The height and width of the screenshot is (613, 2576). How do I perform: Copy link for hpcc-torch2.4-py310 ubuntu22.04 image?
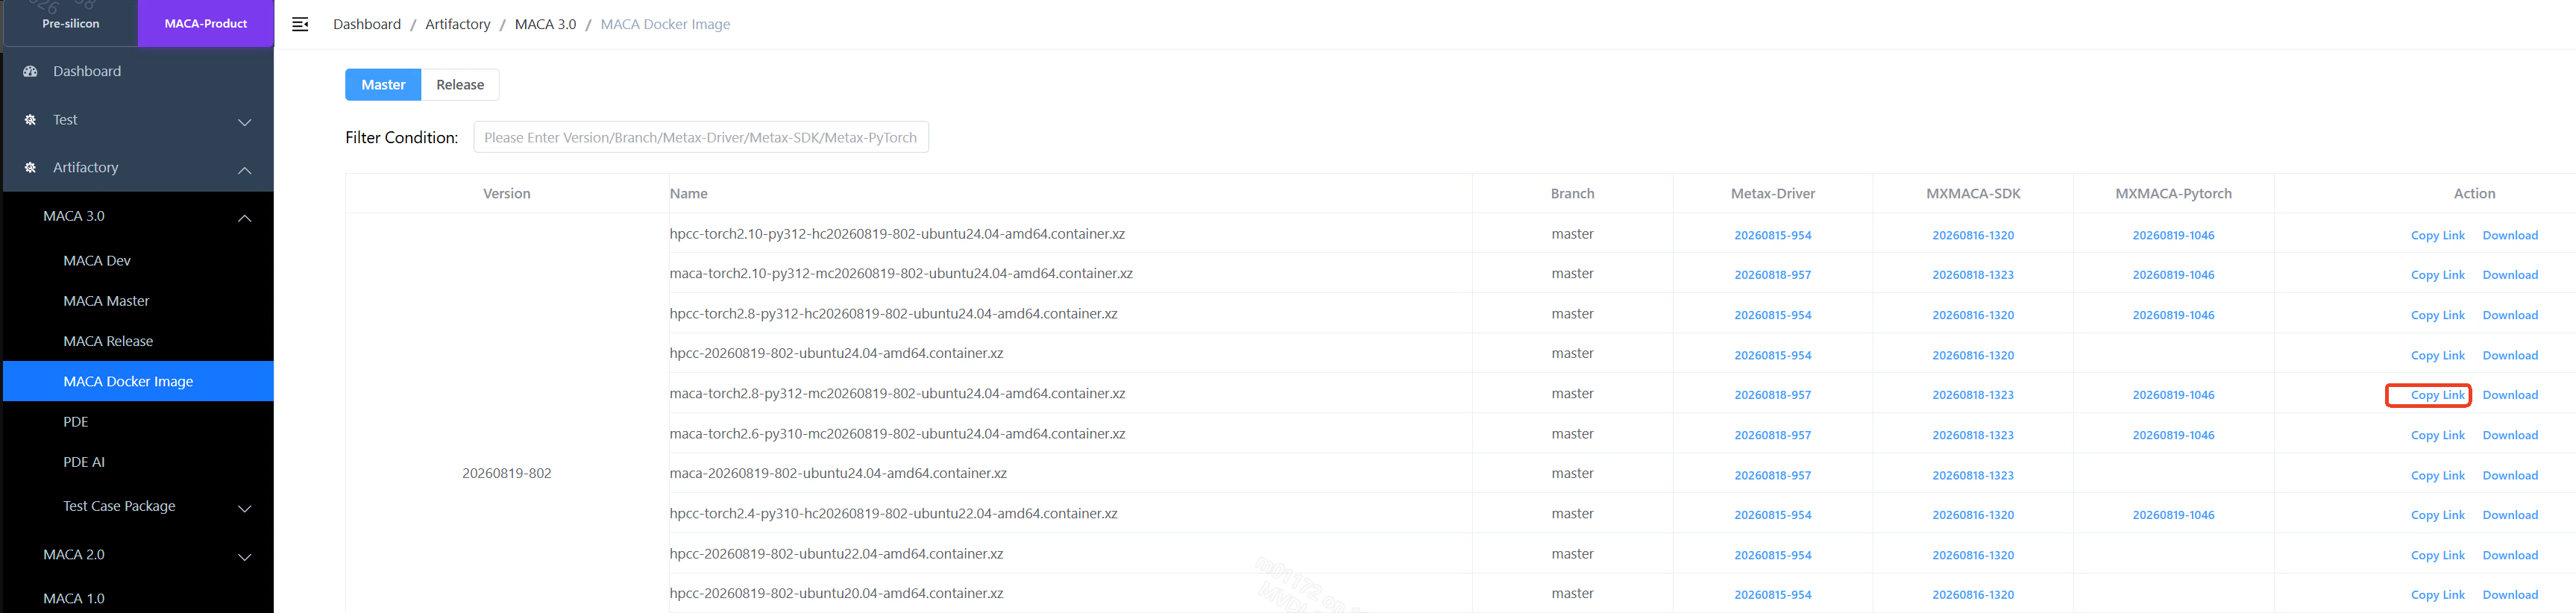(2438, 515)
